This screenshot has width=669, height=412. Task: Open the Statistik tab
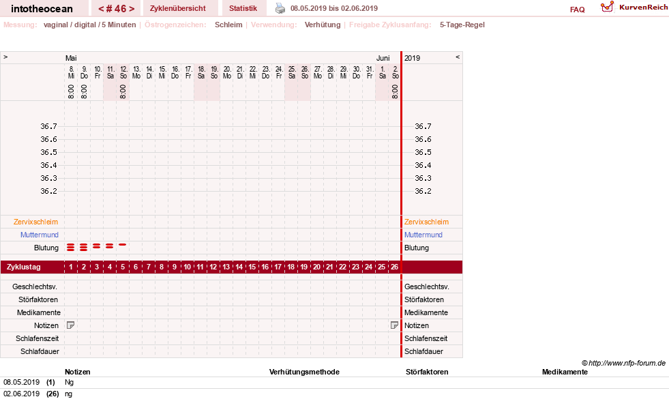click(243, 8)
